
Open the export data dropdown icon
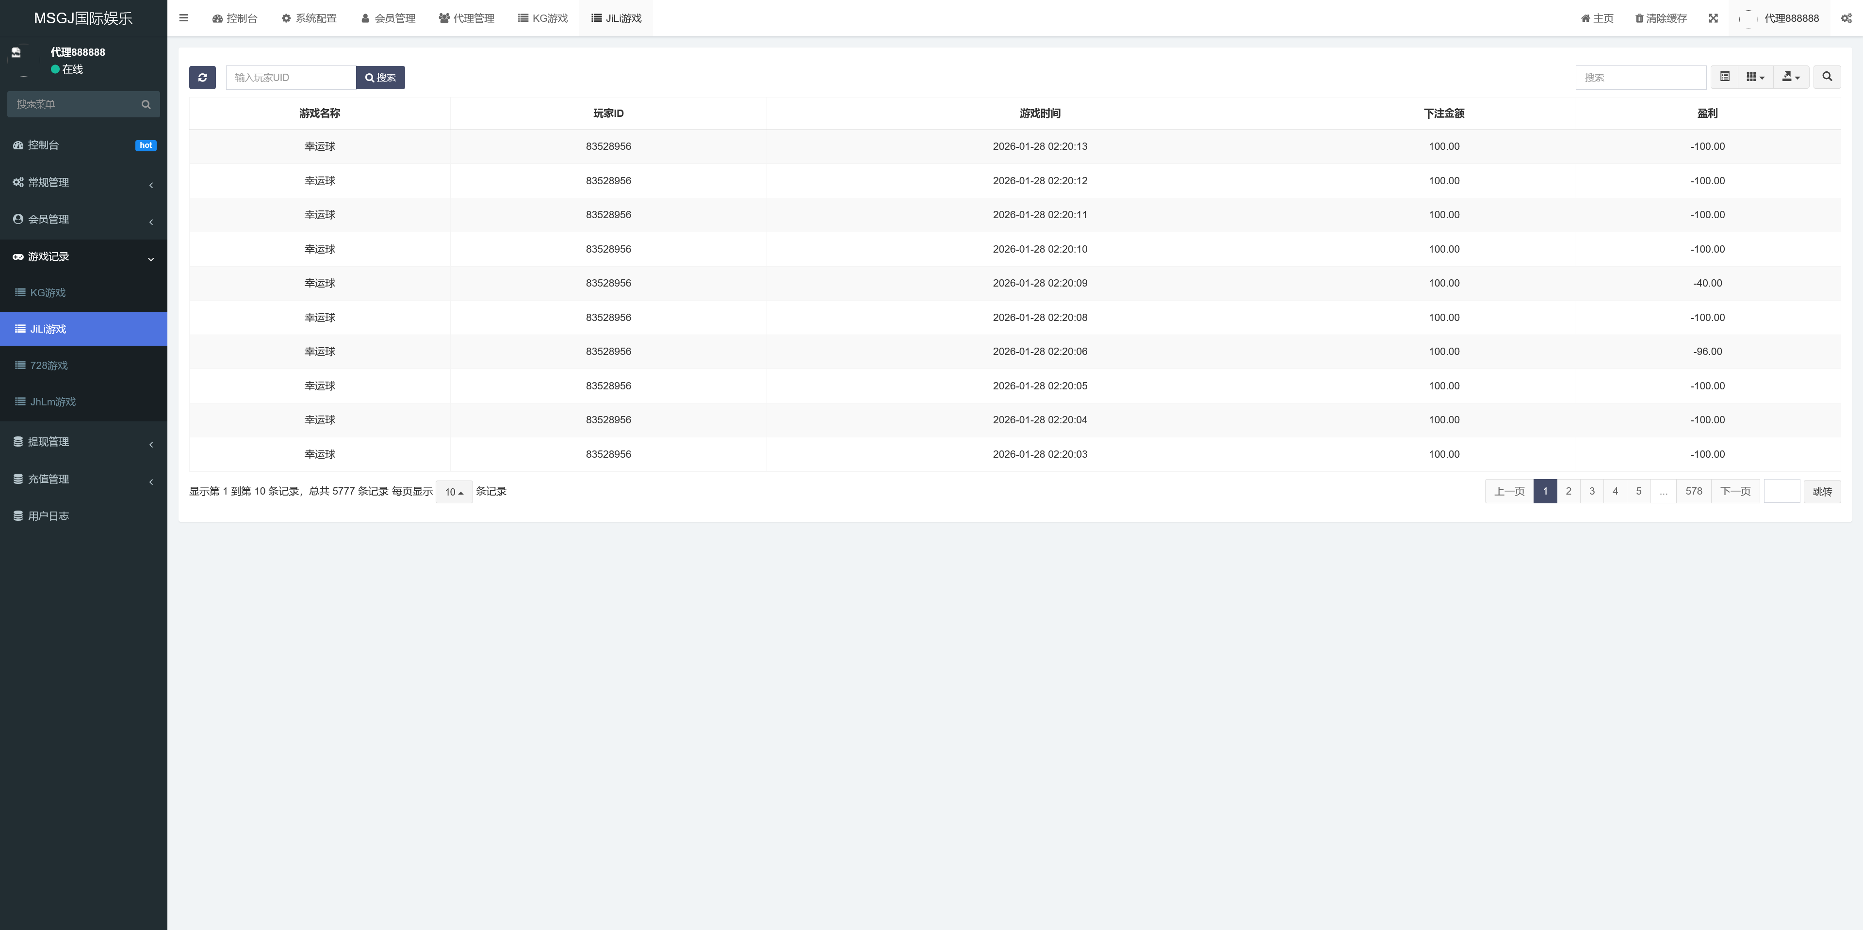pyautogui.click(x=1791, y=77)
